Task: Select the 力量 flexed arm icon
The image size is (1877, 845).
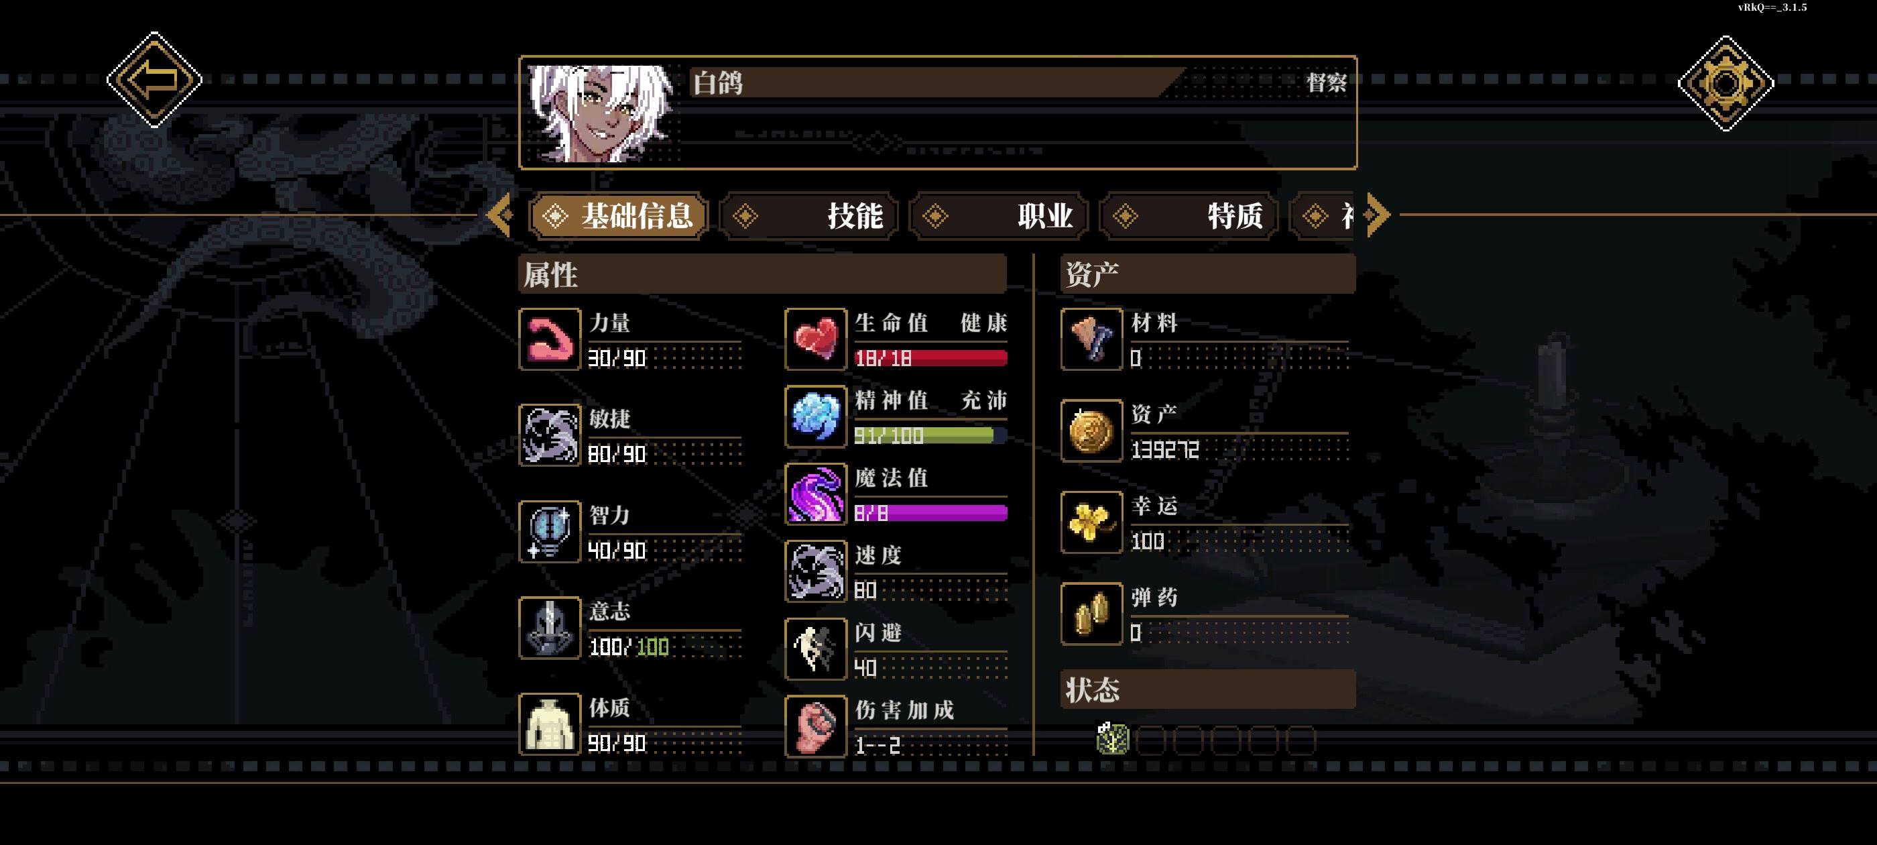Action: point(550,339)
